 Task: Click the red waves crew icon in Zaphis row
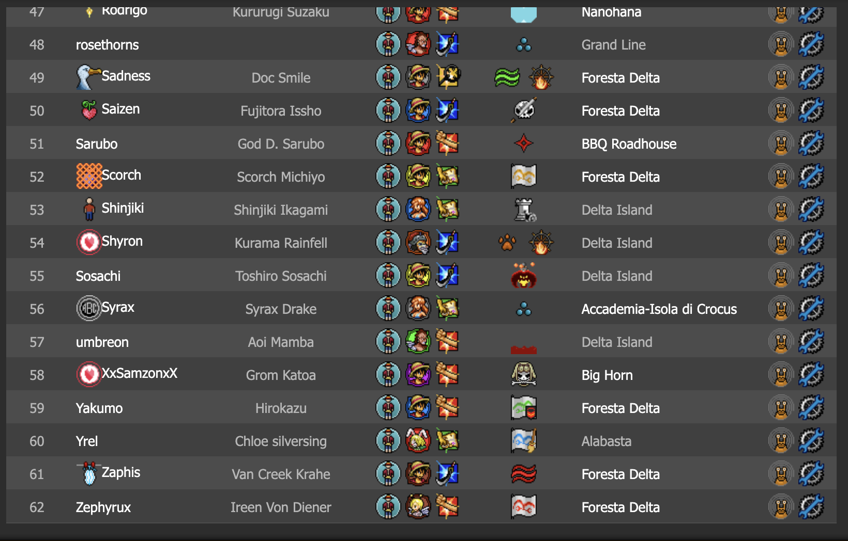[523, 474]
